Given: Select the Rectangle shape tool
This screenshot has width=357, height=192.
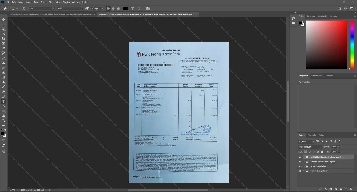Looking at the screenshot, I should pyautogui.click(x=4, y=111).
